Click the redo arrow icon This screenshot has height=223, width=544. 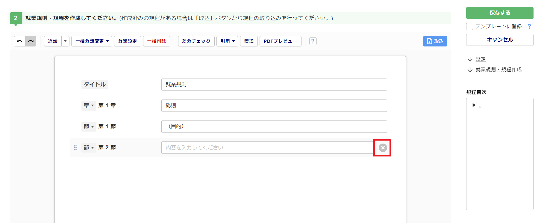[31, 41]
